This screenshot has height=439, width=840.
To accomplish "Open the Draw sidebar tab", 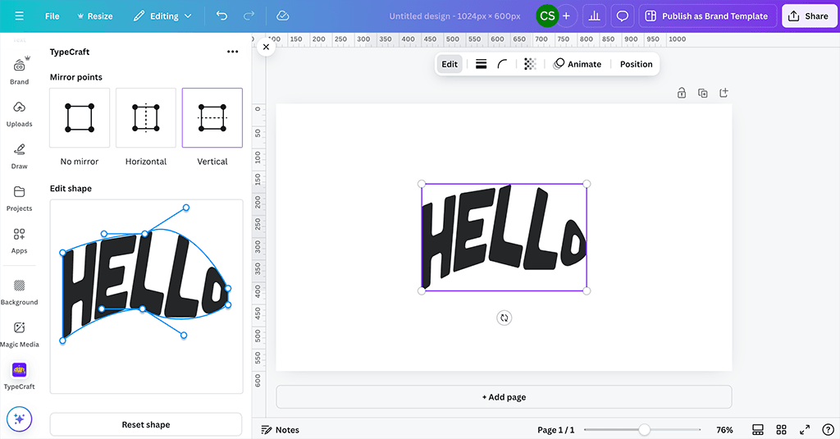I will click(20, 156).
